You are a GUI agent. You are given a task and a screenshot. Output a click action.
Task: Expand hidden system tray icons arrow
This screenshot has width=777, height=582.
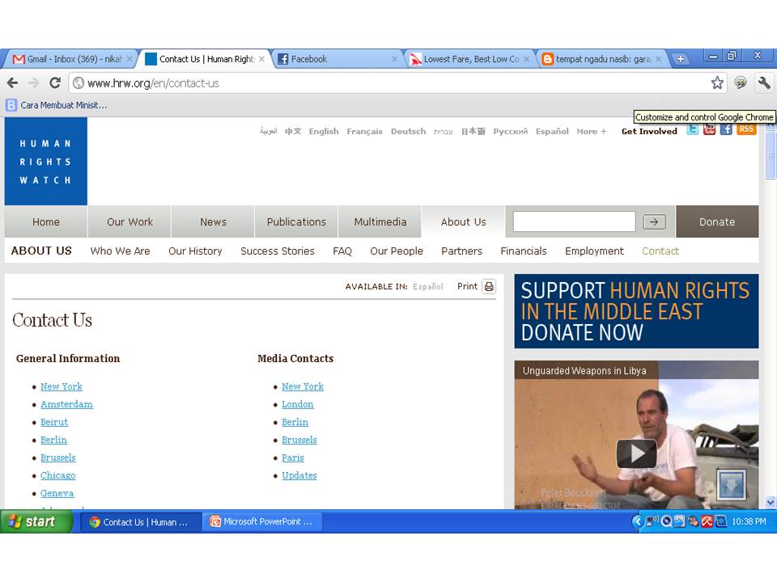point(637,521)
